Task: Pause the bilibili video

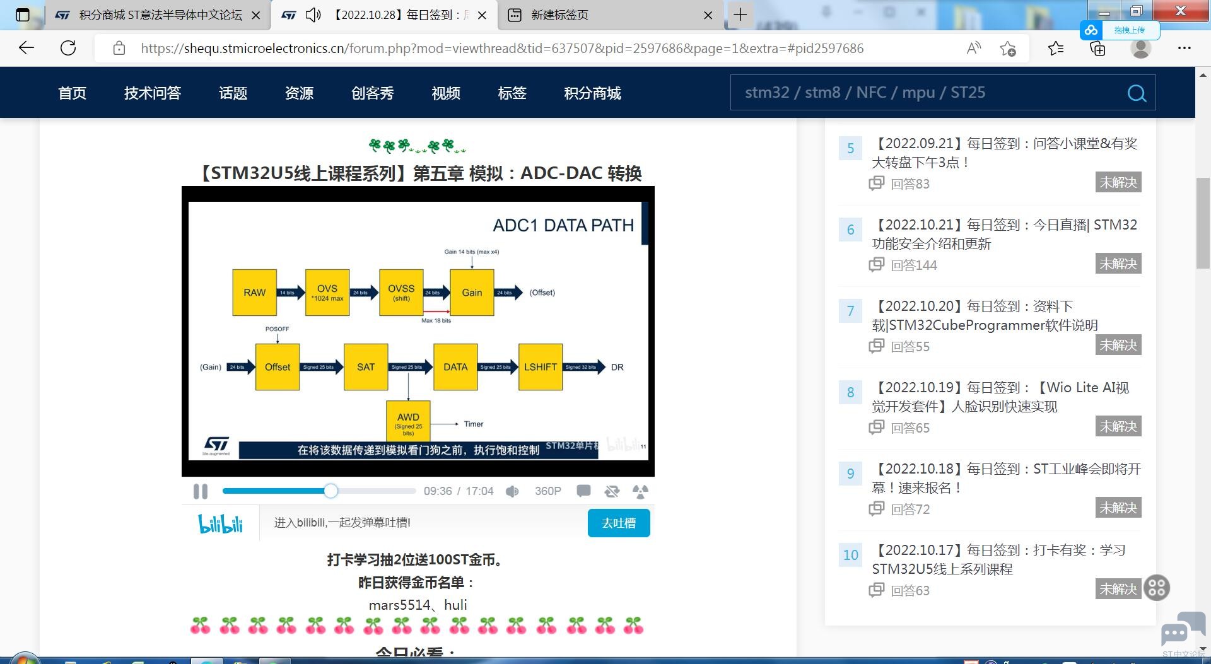Action: click(x=201, y=491)
